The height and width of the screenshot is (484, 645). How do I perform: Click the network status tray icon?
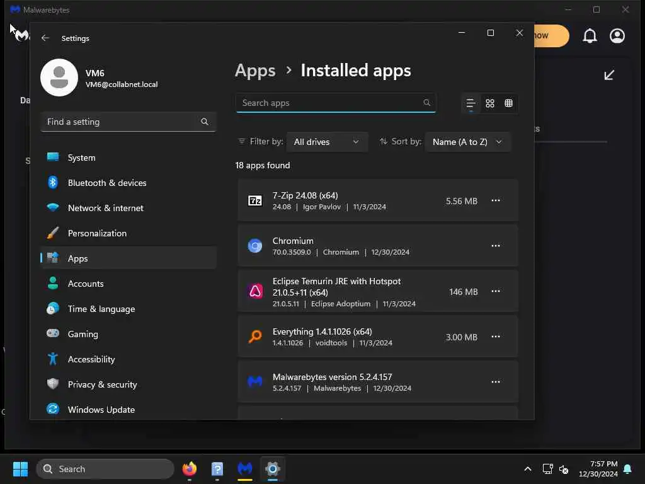click(x=547, y=469)
